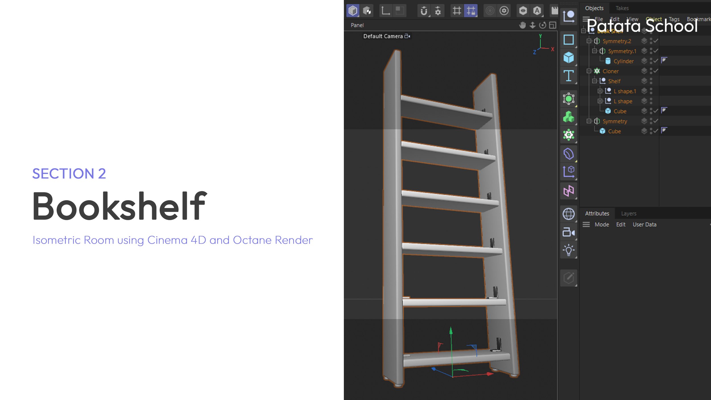Click the Text spline tool icon
711x400 pixels.
click(568, 76)
